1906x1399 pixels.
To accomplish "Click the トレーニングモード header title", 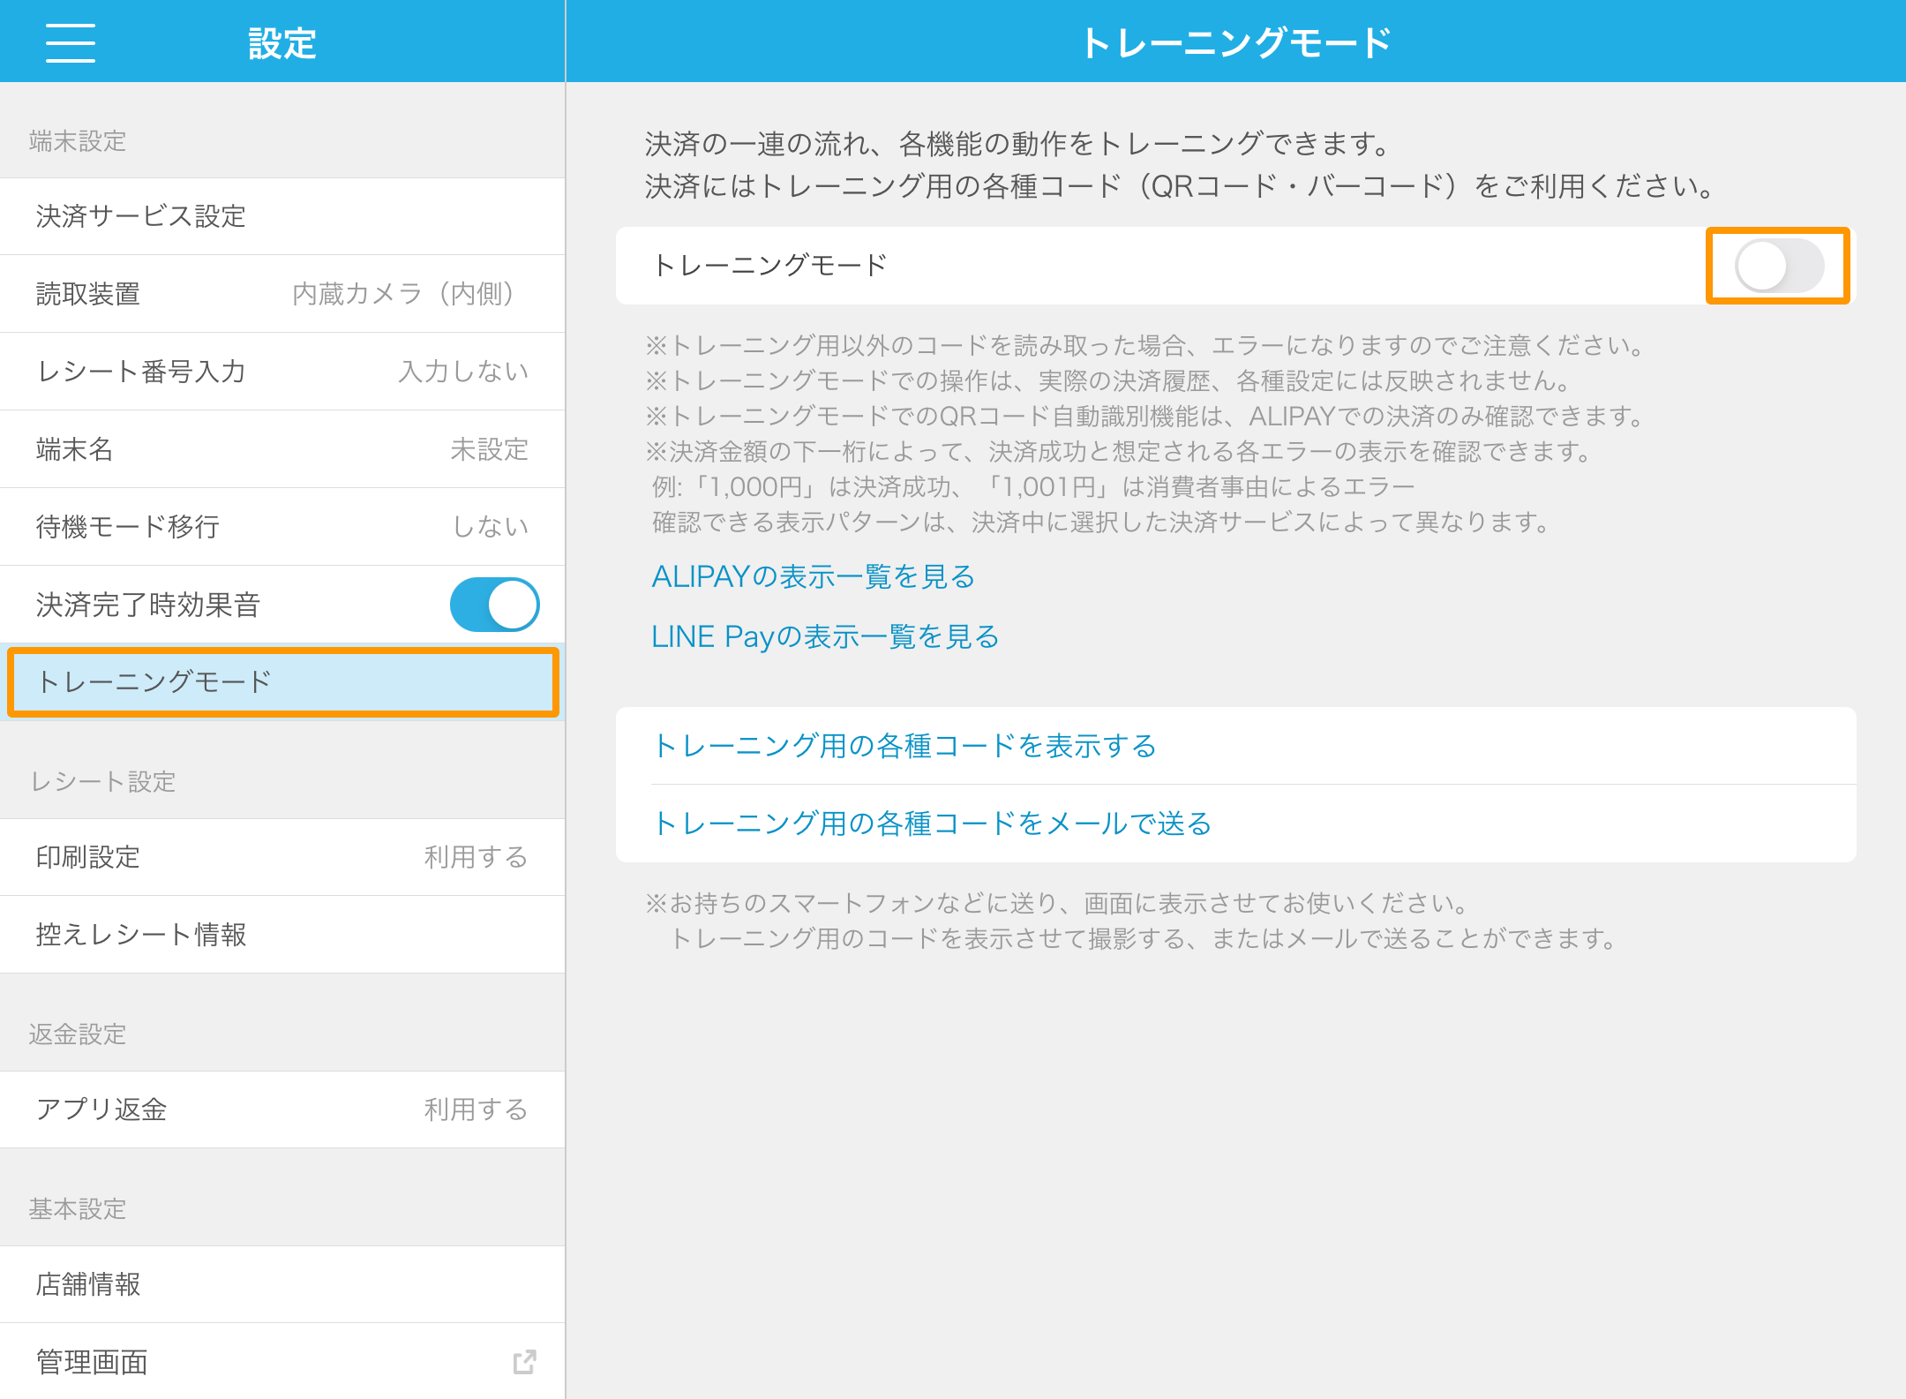I will tap(1236, 42).
